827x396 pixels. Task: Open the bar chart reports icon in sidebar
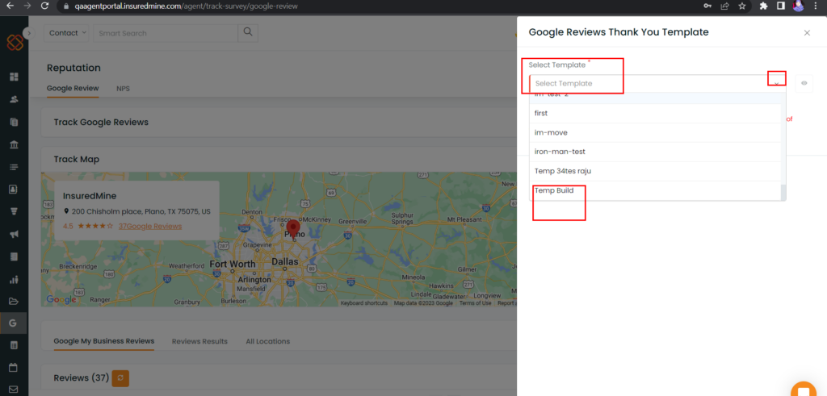pos(15,279)
